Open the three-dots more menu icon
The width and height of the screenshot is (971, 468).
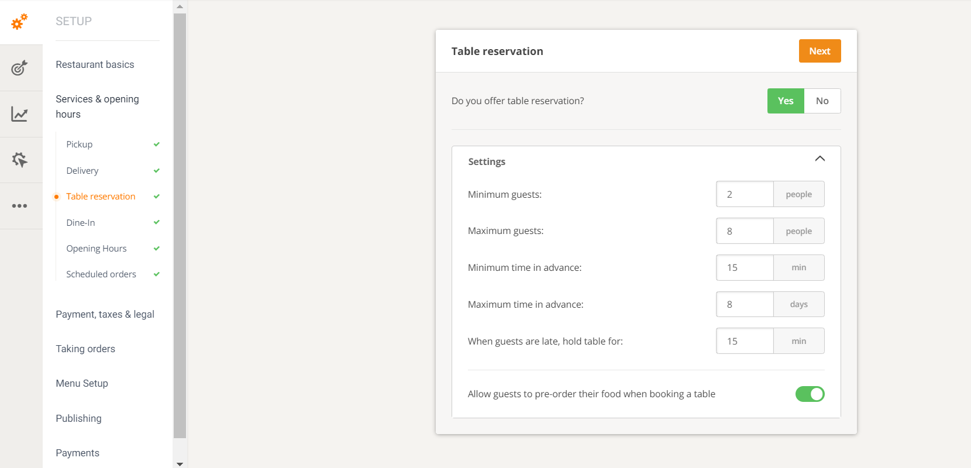click(x=20, y=206)
